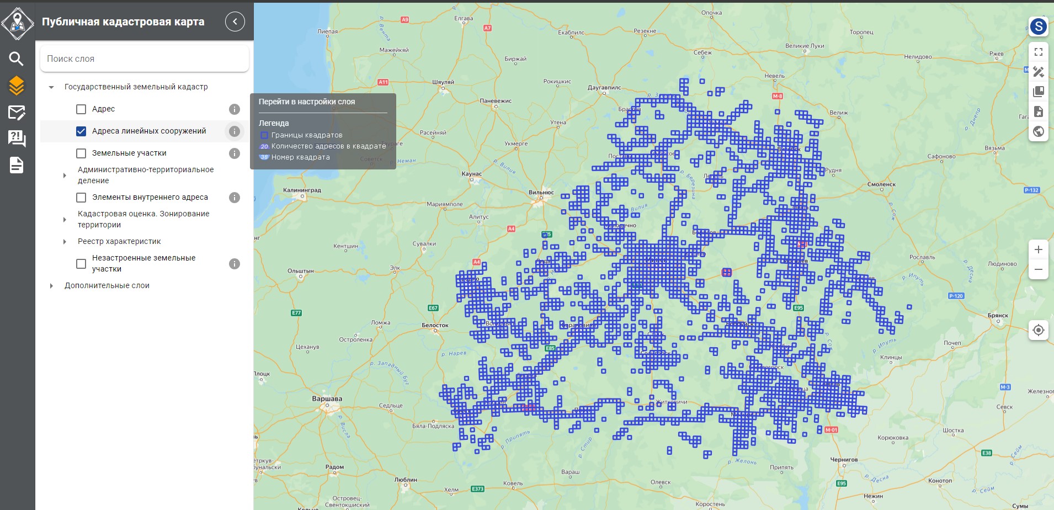Open the envelope with pencil icon

[x=17, y=113]
